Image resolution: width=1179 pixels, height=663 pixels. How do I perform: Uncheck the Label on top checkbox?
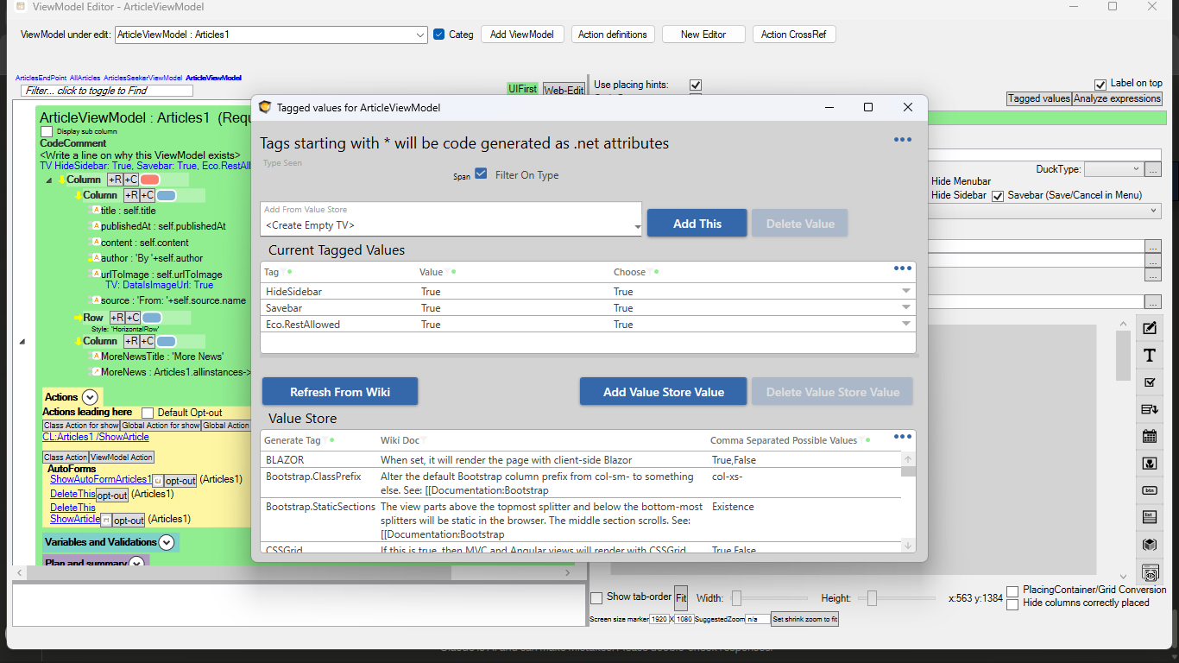pyautogui.click(x=1100, y=84)
